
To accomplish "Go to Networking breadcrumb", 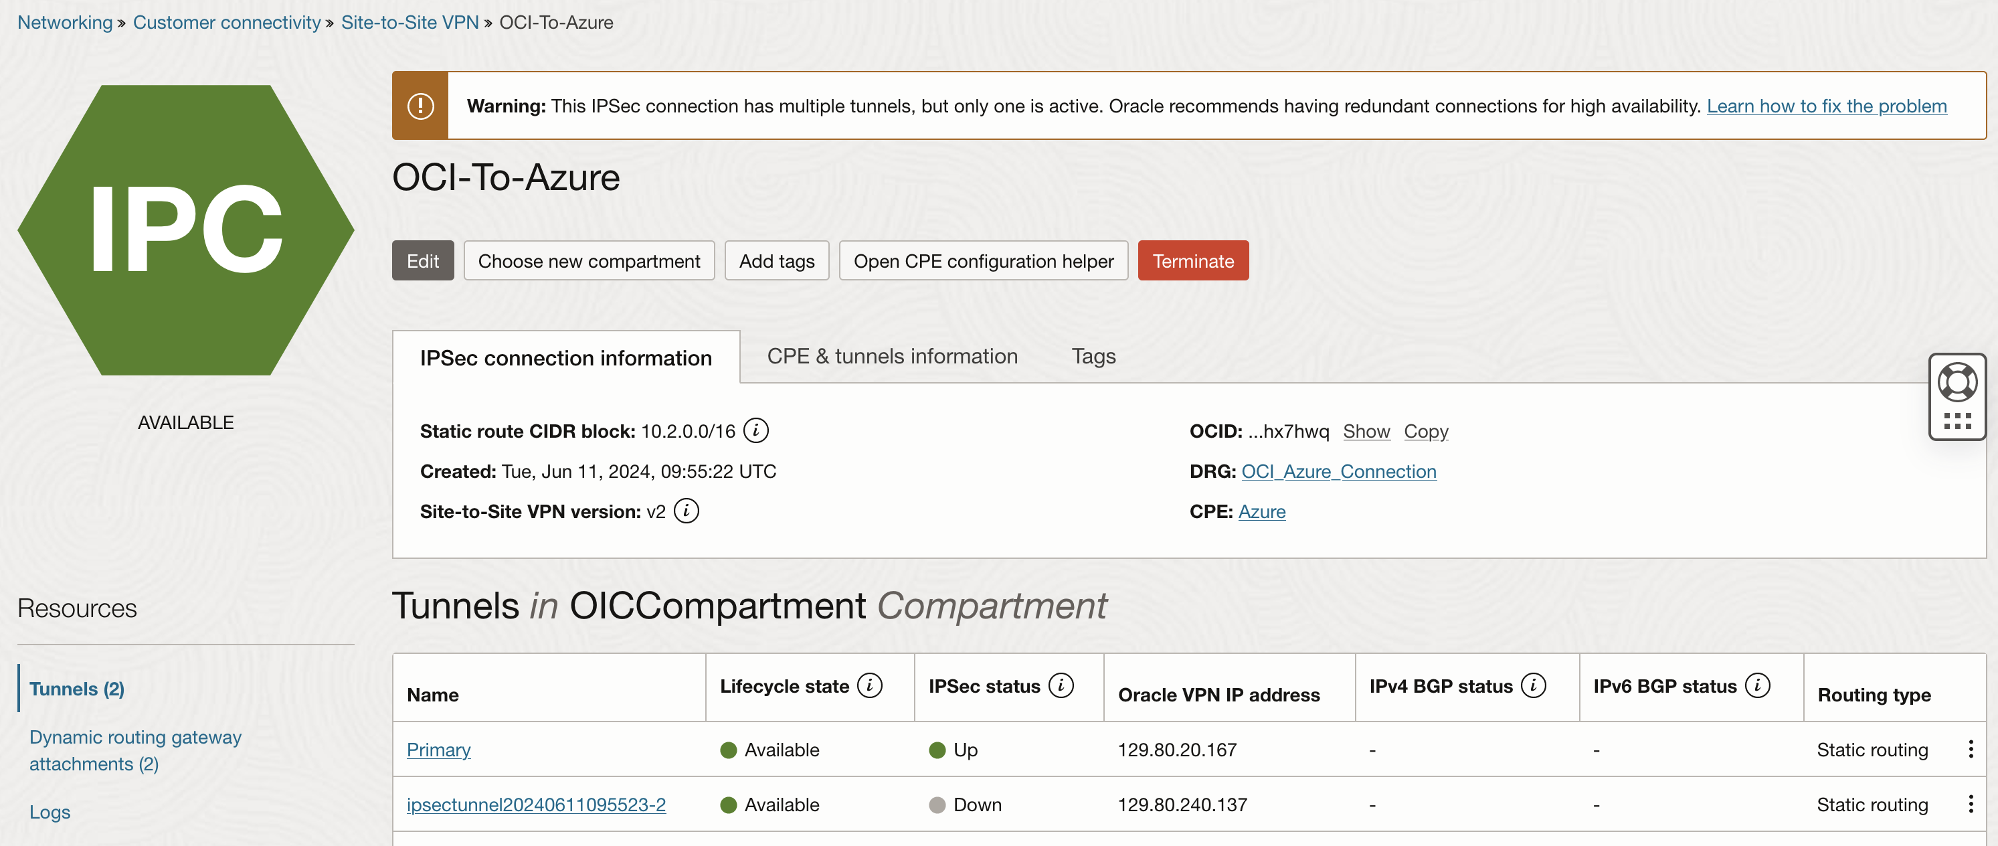I will [x=65, y=23].
